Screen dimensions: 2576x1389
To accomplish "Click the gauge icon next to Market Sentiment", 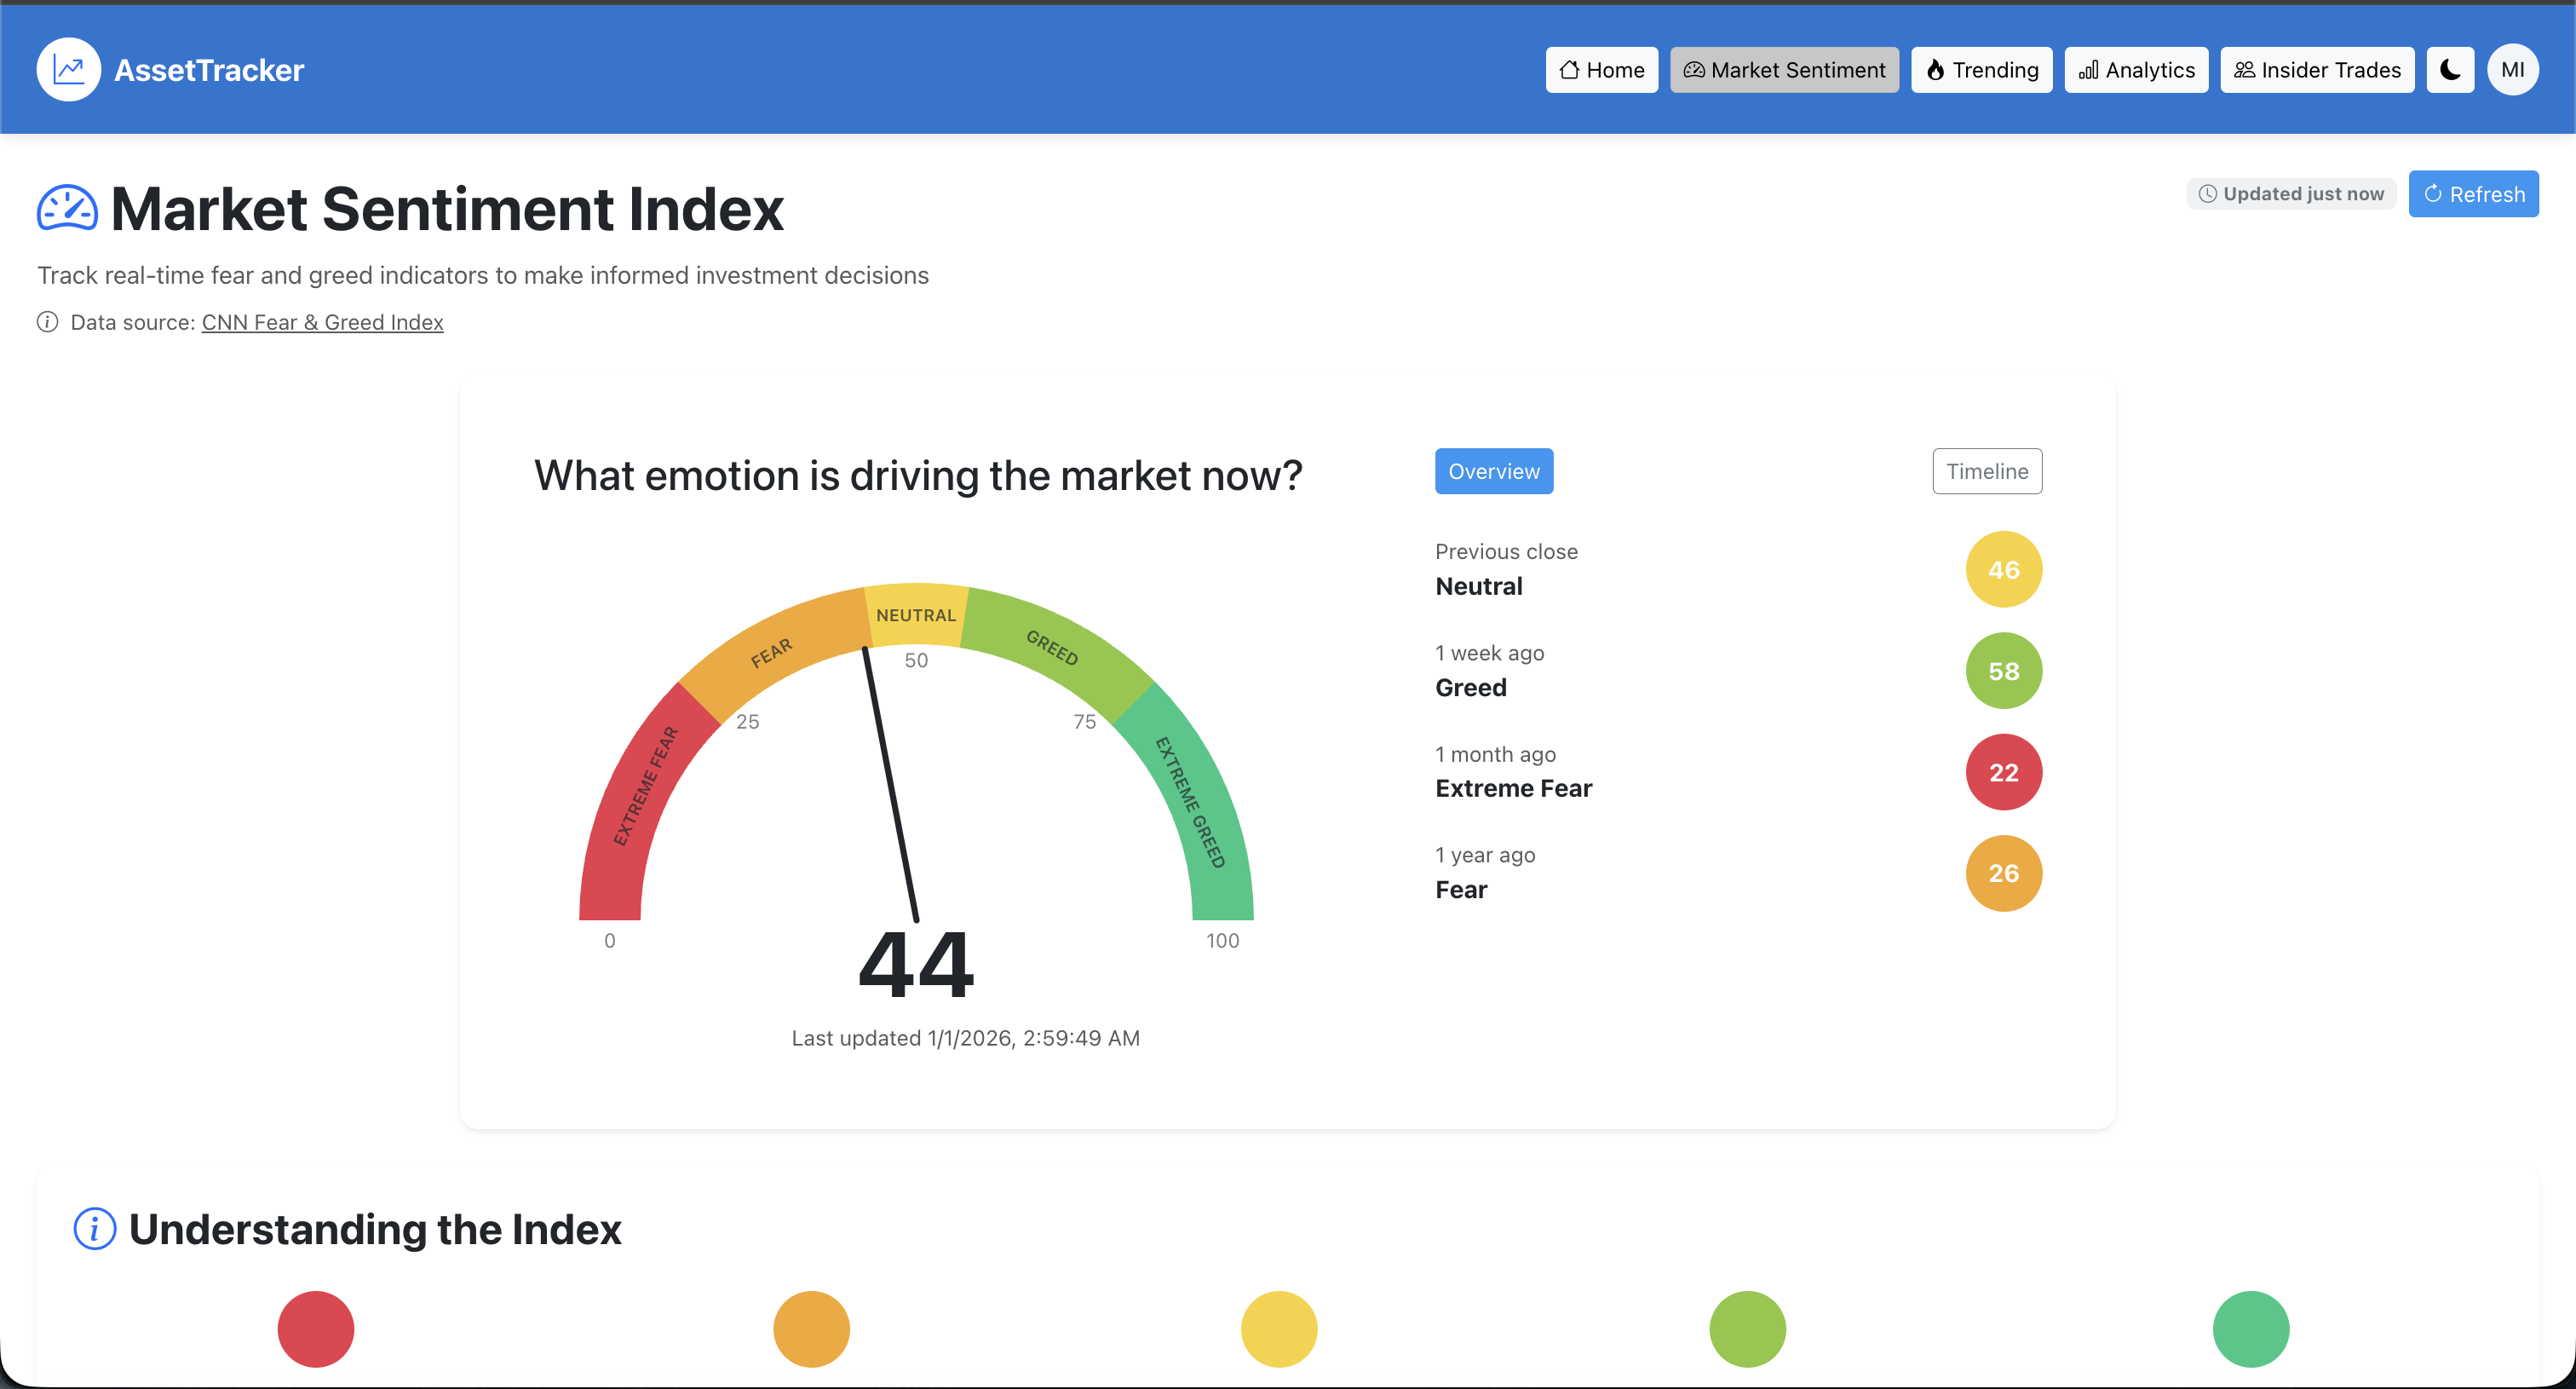I will [1695, 69].
